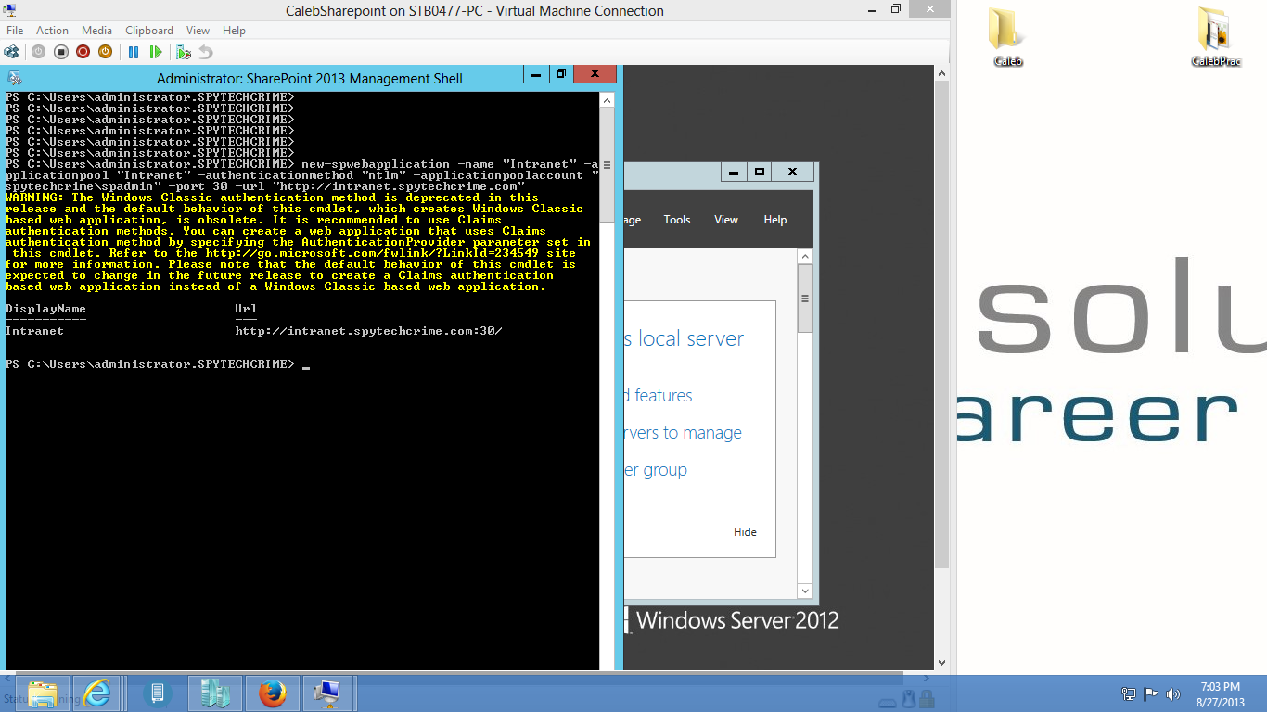Open Server Manager in the taskbar
The image size is (1267, 712).
pyautogui.click(x=157, y=693)
